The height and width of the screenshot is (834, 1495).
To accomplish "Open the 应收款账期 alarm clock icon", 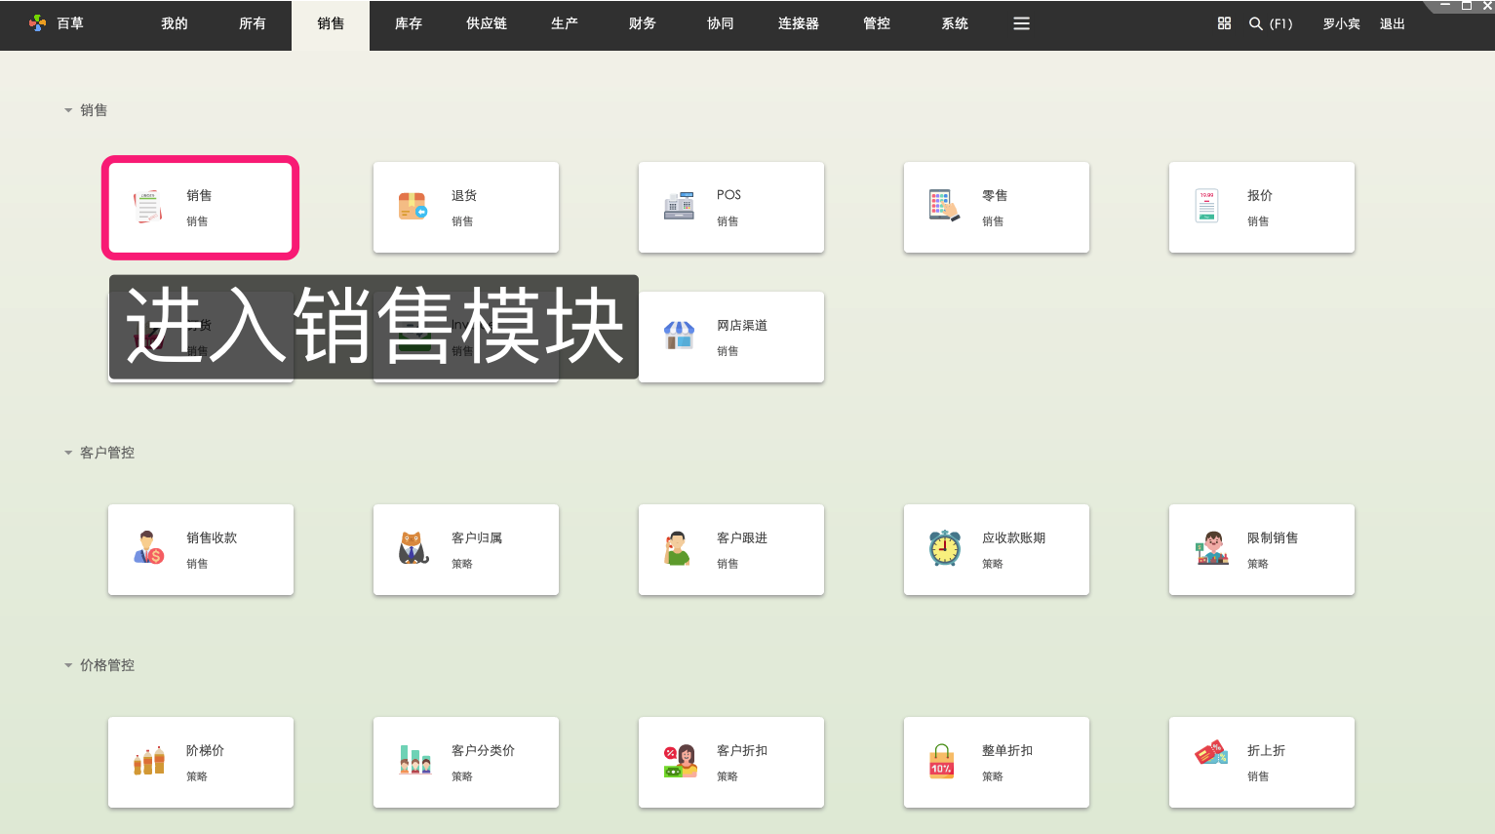I will coord(944,548).
